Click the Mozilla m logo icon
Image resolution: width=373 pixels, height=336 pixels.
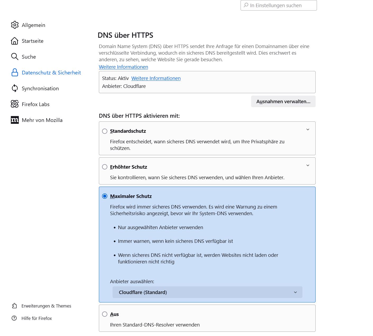coord(15,120)
